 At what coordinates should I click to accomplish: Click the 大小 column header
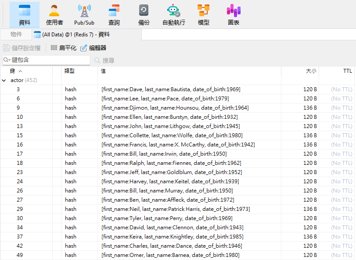311,71
